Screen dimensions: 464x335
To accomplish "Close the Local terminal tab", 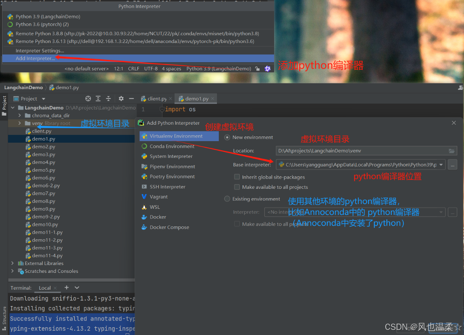I will [x=55, y=288].
